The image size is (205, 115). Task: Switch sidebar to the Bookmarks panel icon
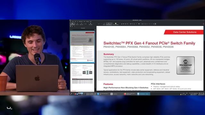(75, 26)
